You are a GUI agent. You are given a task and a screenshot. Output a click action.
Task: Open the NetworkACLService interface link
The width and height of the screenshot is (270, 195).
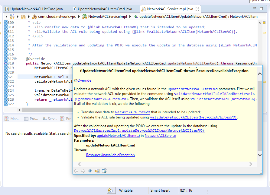pos(160,136)
